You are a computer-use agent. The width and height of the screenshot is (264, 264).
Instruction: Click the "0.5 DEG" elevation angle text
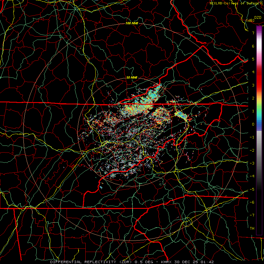[144, 262]
